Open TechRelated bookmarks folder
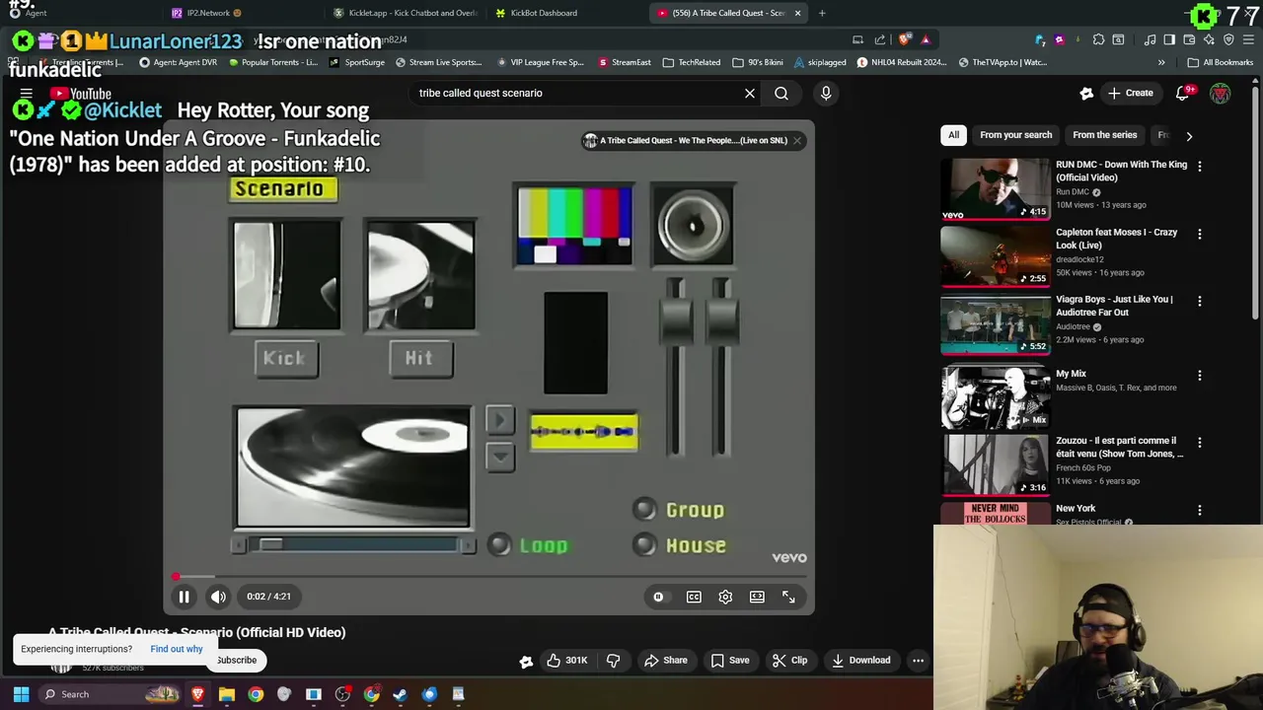The height and width of the screenshot is (710, 1263). (x=692, y=62)
